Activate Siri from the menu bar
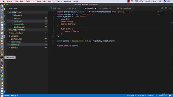 point(165,1)
